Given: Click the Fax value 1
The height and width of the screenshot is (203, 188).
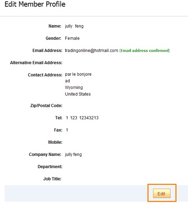Looking at the screenshot, I should (x=67, y=130).
